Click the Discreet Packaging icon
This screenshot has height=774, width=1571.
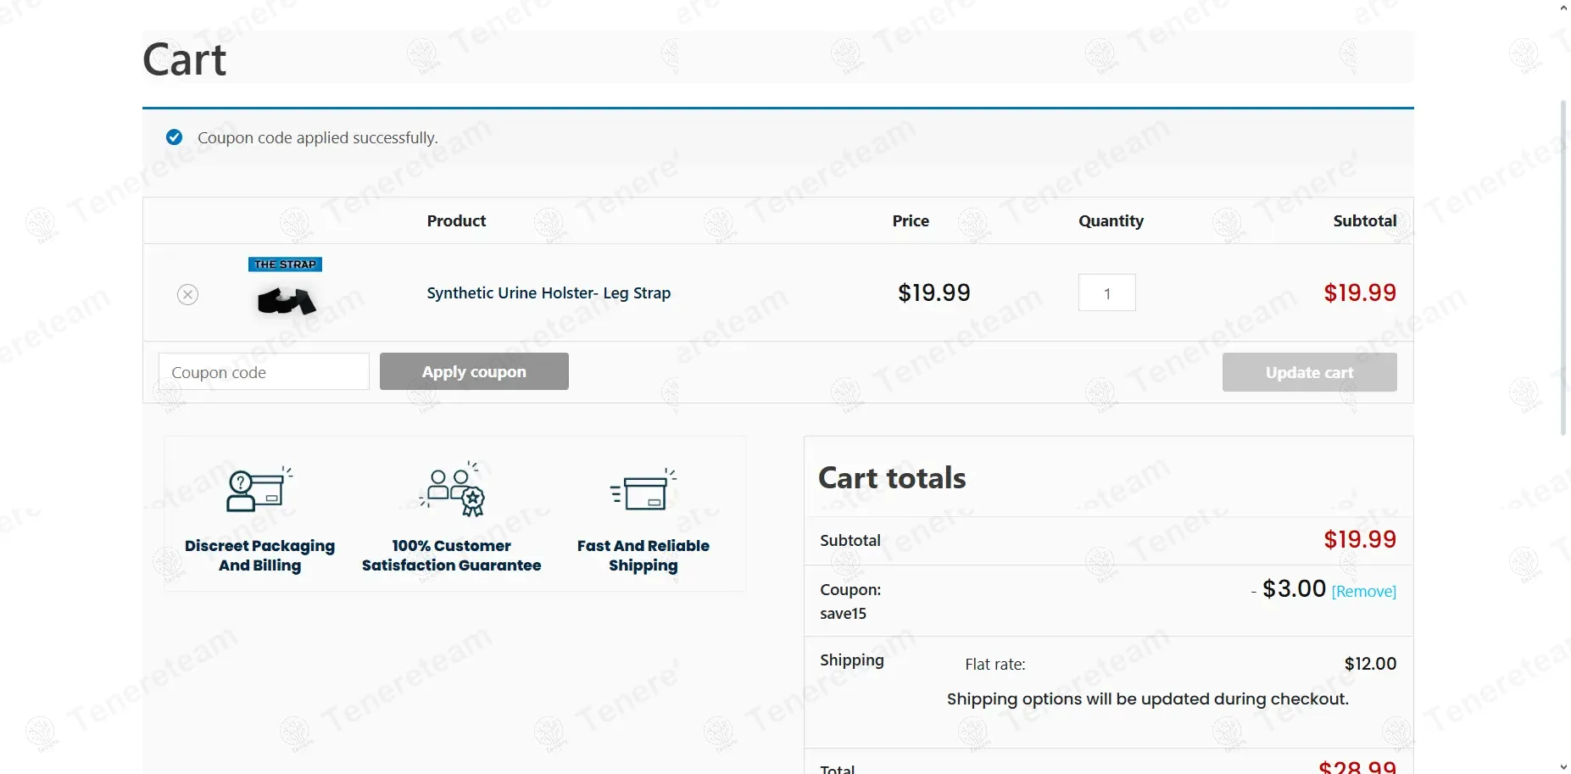pos(259,490)
